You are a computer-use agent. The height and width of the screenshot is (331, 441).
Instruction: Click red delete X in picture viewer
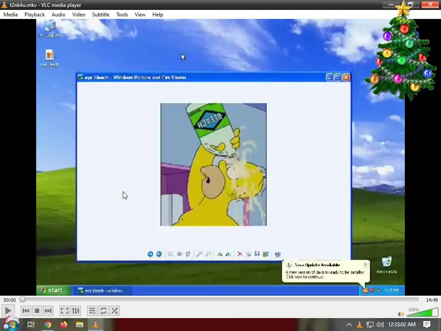tap(240, 254)
